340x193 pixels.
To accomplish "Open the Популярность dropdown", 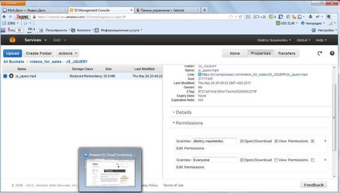I will pos(58,30).
